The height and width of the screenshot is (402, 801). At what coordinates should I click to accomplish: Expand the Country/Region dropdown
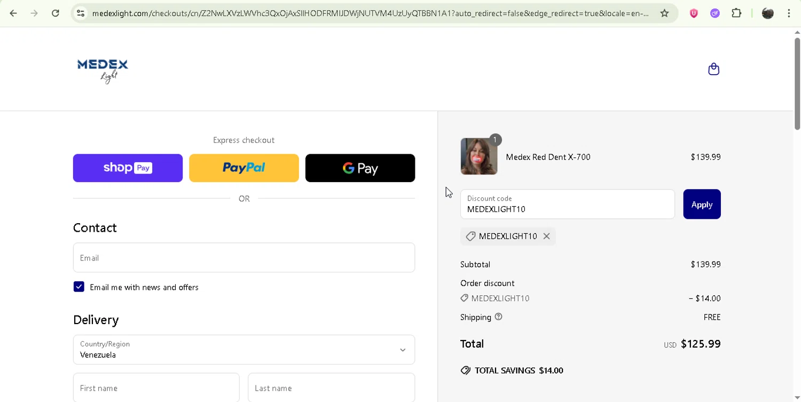244,350
